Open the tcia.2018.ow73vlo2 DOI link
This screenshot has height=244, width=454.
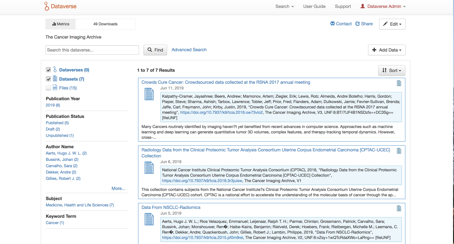[x=221, y=112]
